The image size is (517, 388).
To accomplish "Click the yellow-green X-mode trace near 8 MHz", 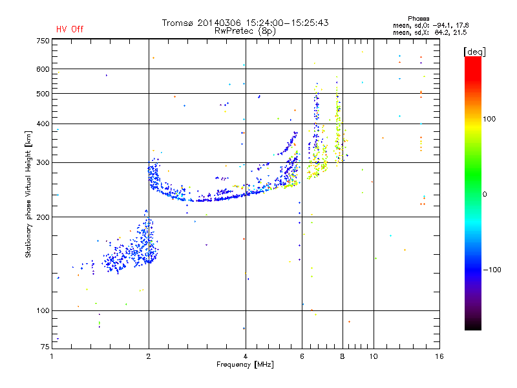I will (x=338, y=129).
